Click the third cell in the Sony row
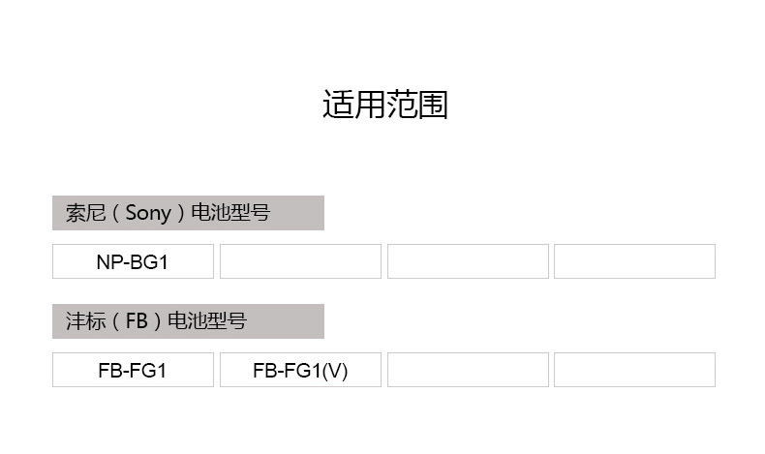The image size is (765, 454). (468, 261)
